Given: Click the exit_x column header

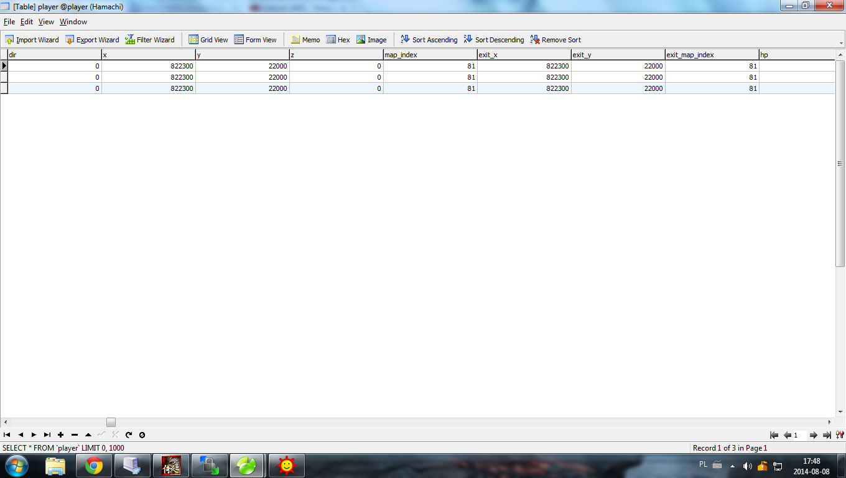Looking at the screenshot, I should pos(524,55).
